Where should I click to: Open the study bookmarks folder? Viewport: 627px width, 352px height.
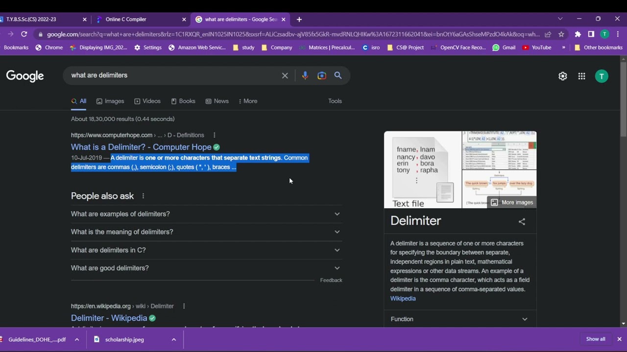[x=244, y=47]
